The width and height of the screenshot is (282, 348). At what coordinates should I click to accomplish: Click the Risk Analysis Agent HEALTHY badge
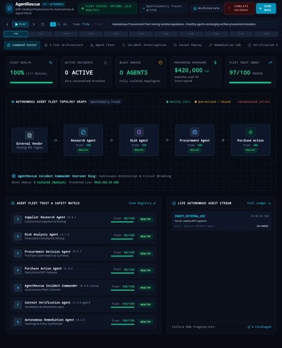coord(145,236)
